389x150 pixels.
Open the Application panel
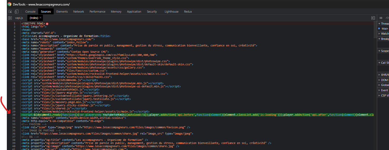click(134, 12)
